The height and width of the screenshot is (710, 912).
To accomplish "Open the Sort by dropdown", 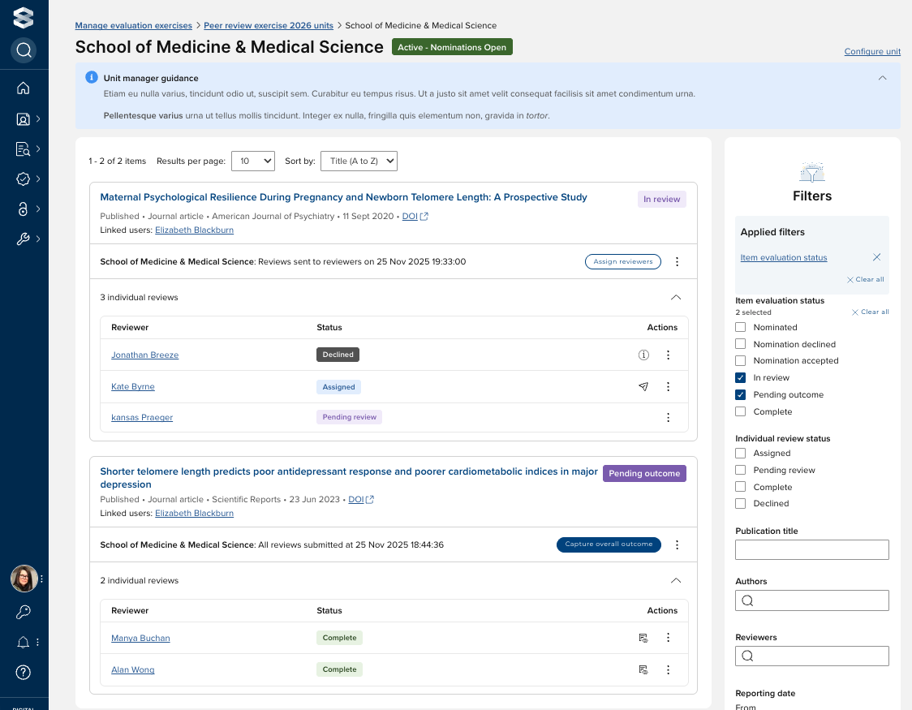I will click(x=359, y=161).
